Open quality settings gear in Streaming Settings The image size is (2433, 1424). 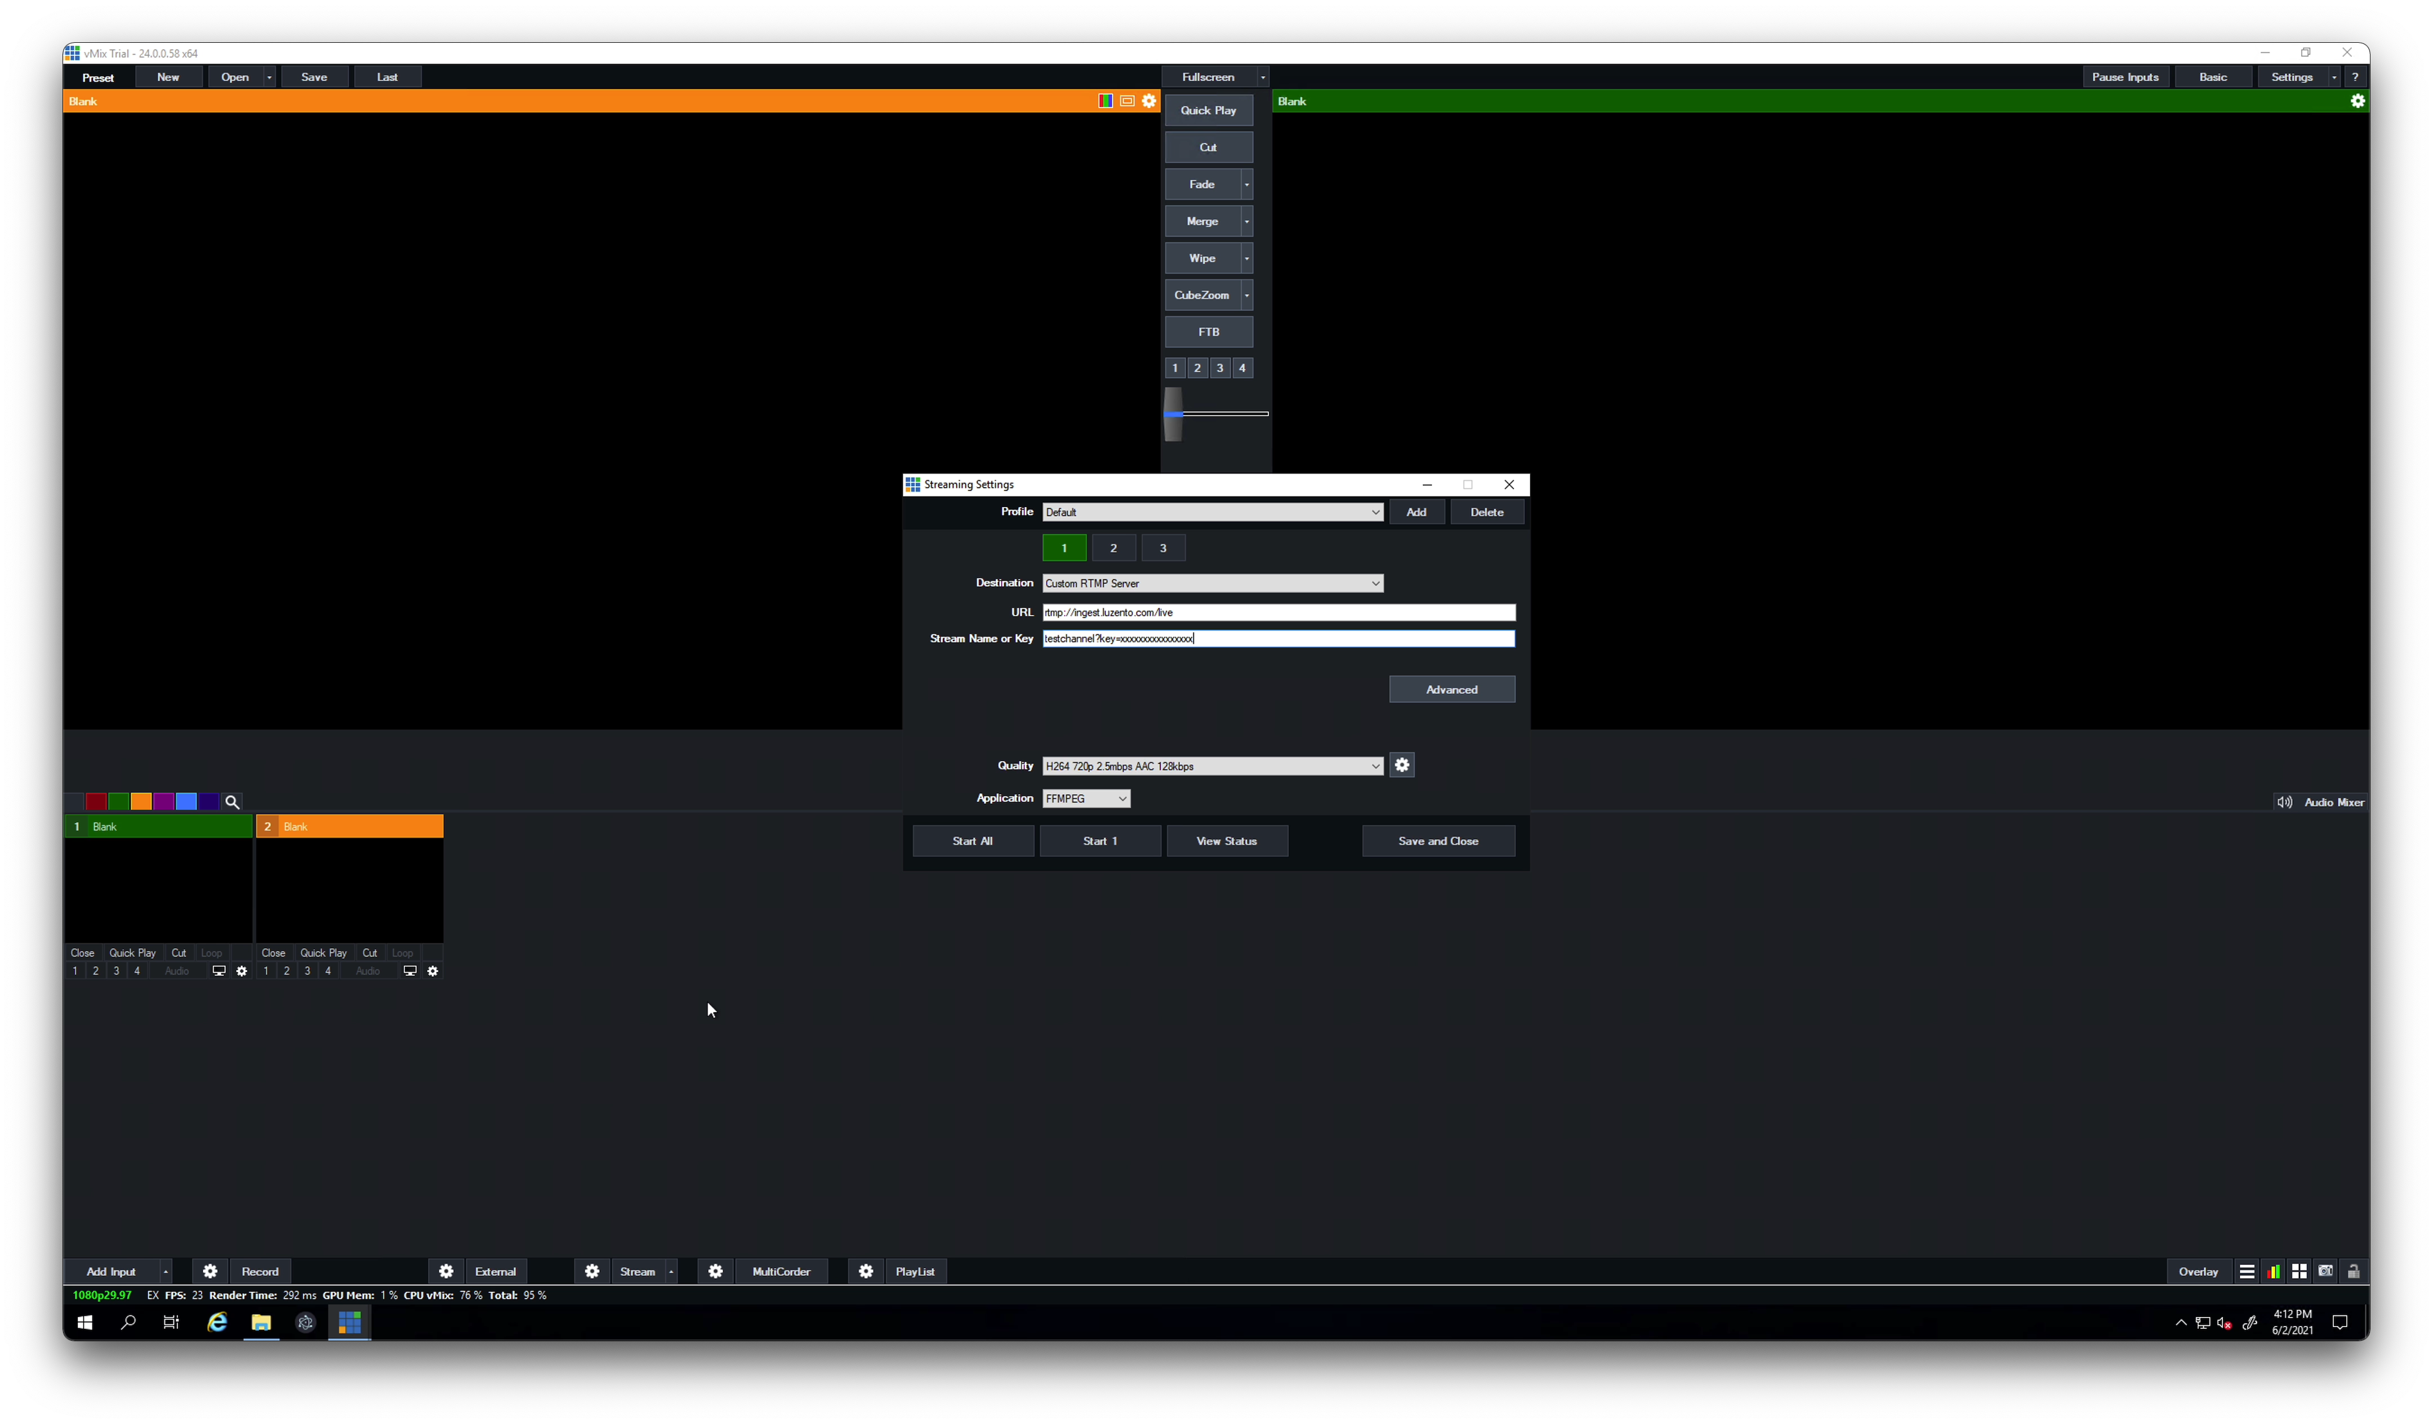coord(1402,766)
